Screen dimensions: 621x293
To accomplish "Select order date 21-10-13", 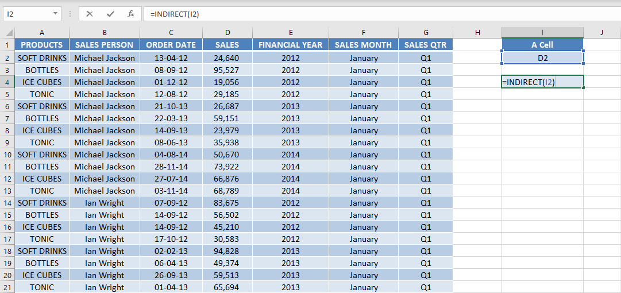I will click(x=171, y=106).
